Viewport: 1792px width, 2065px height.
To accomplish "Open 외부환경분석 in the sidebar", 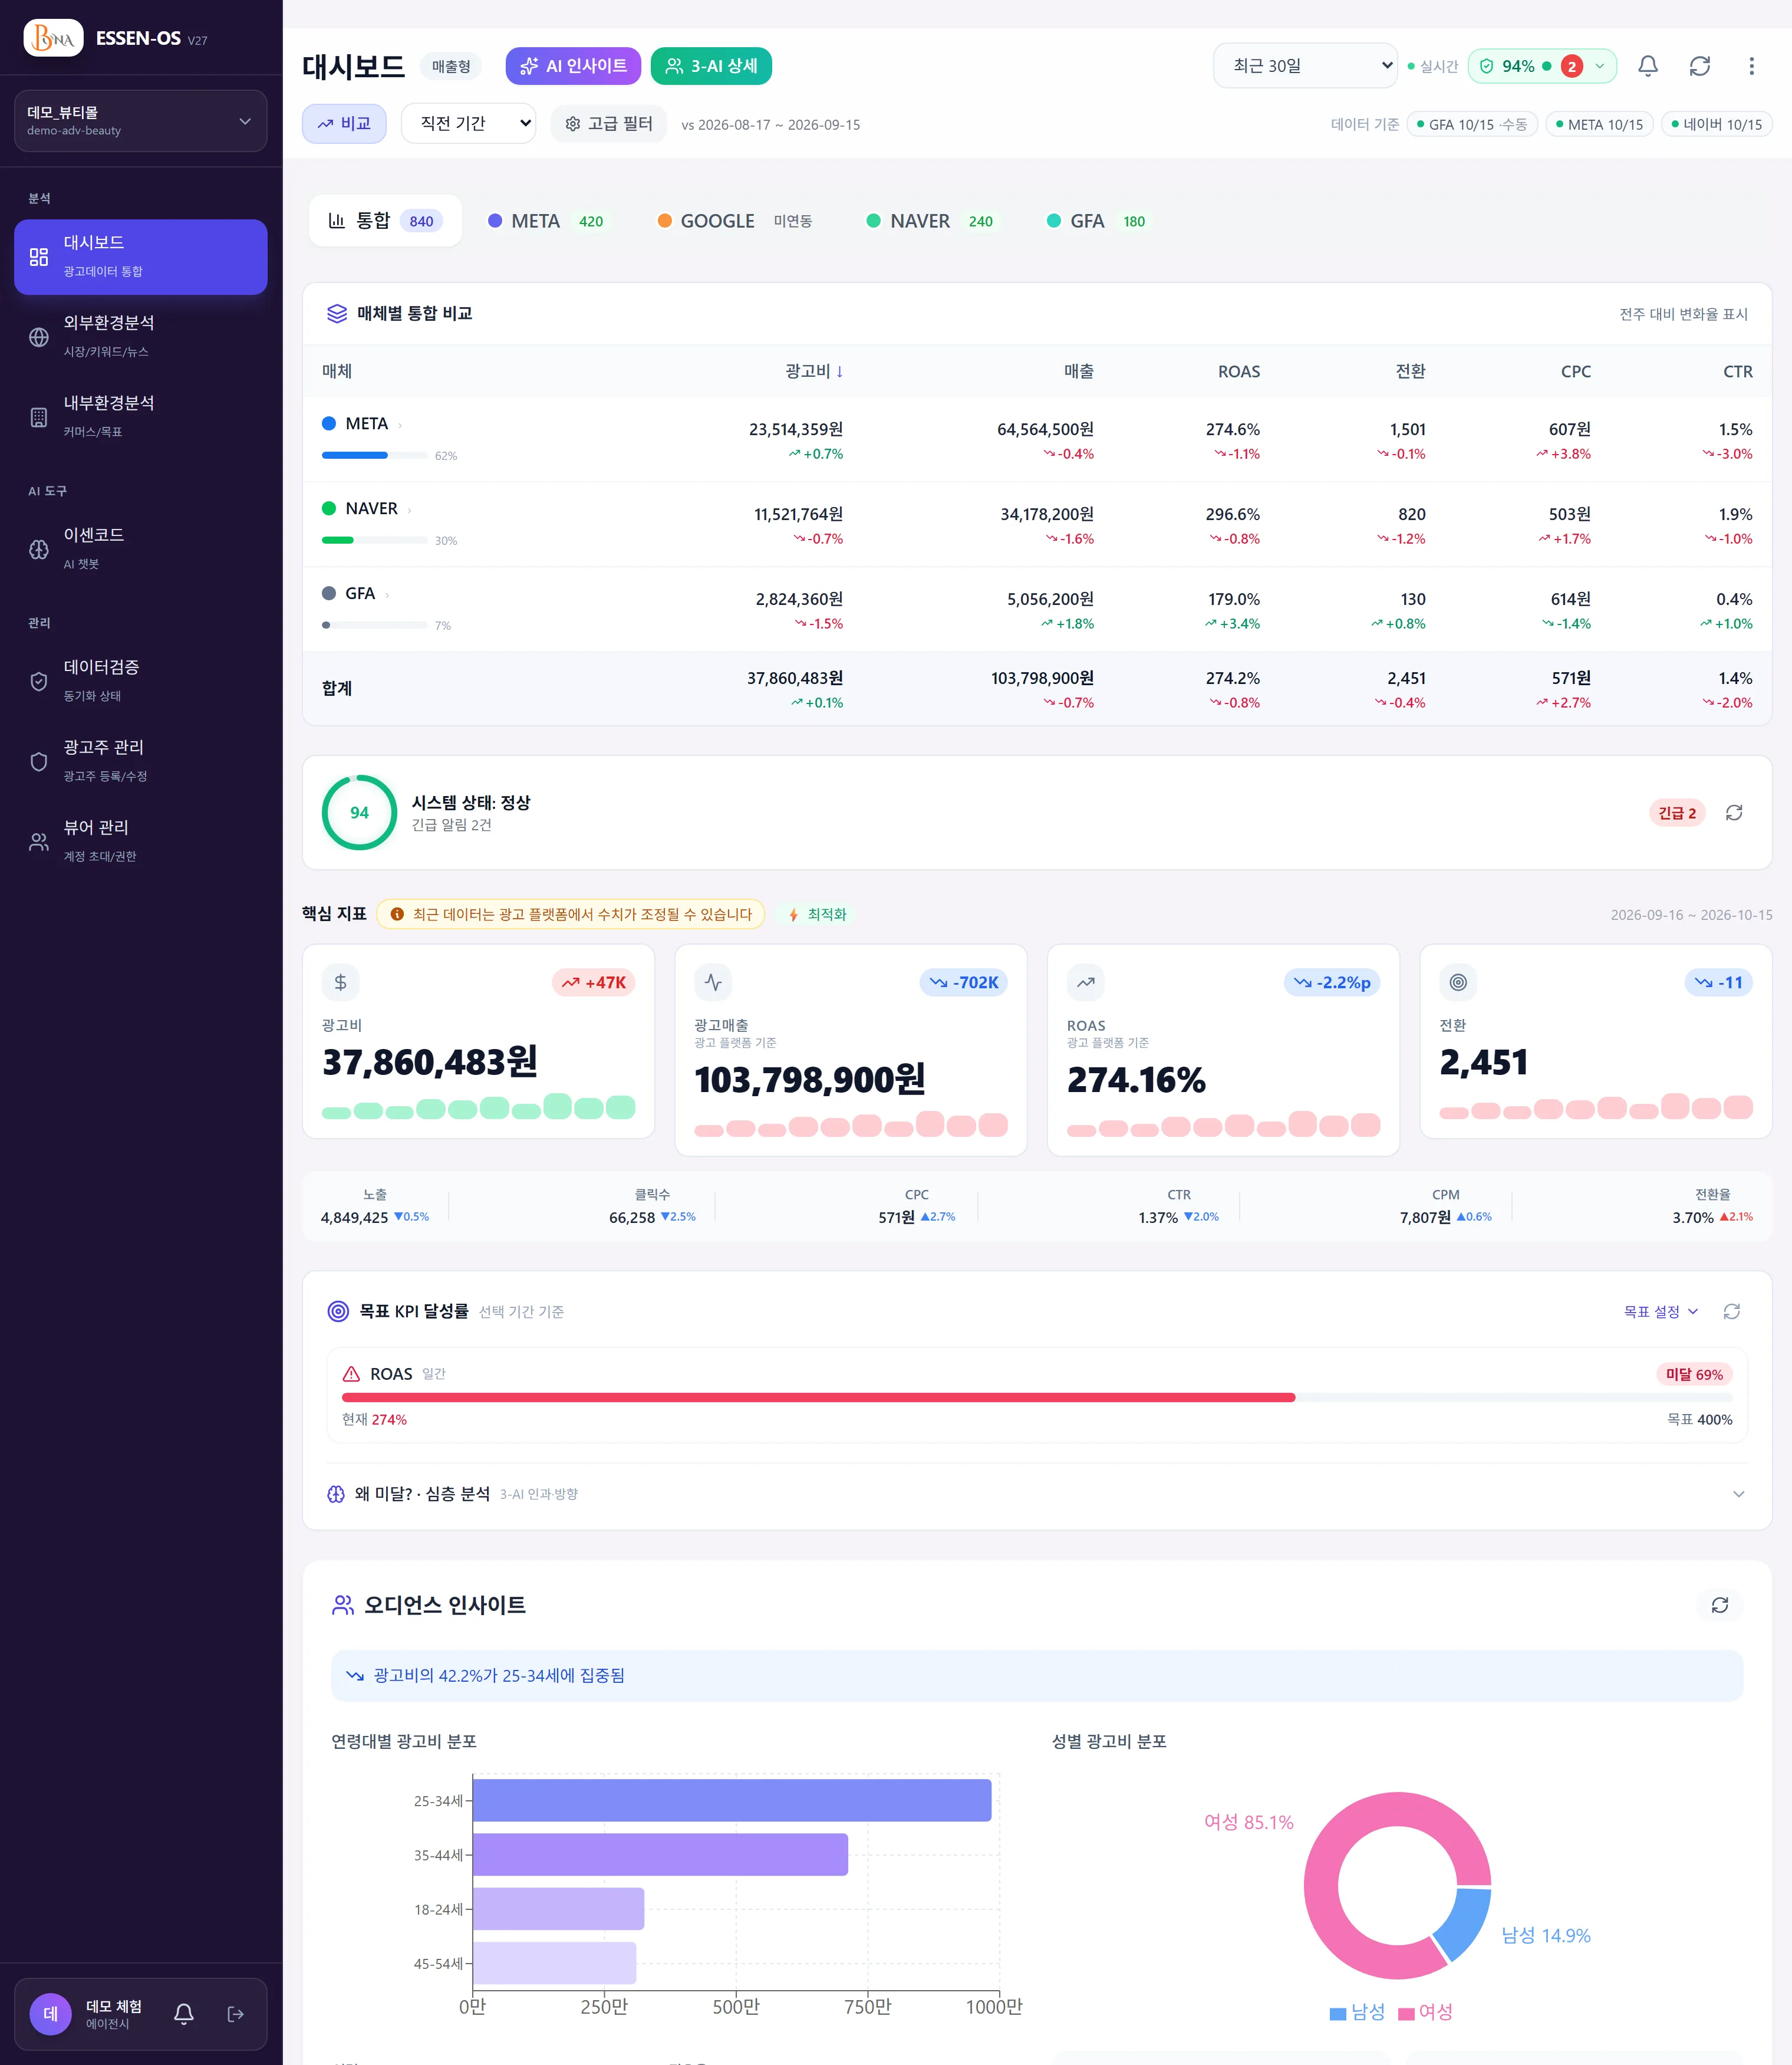I will [x=140, y=336].
